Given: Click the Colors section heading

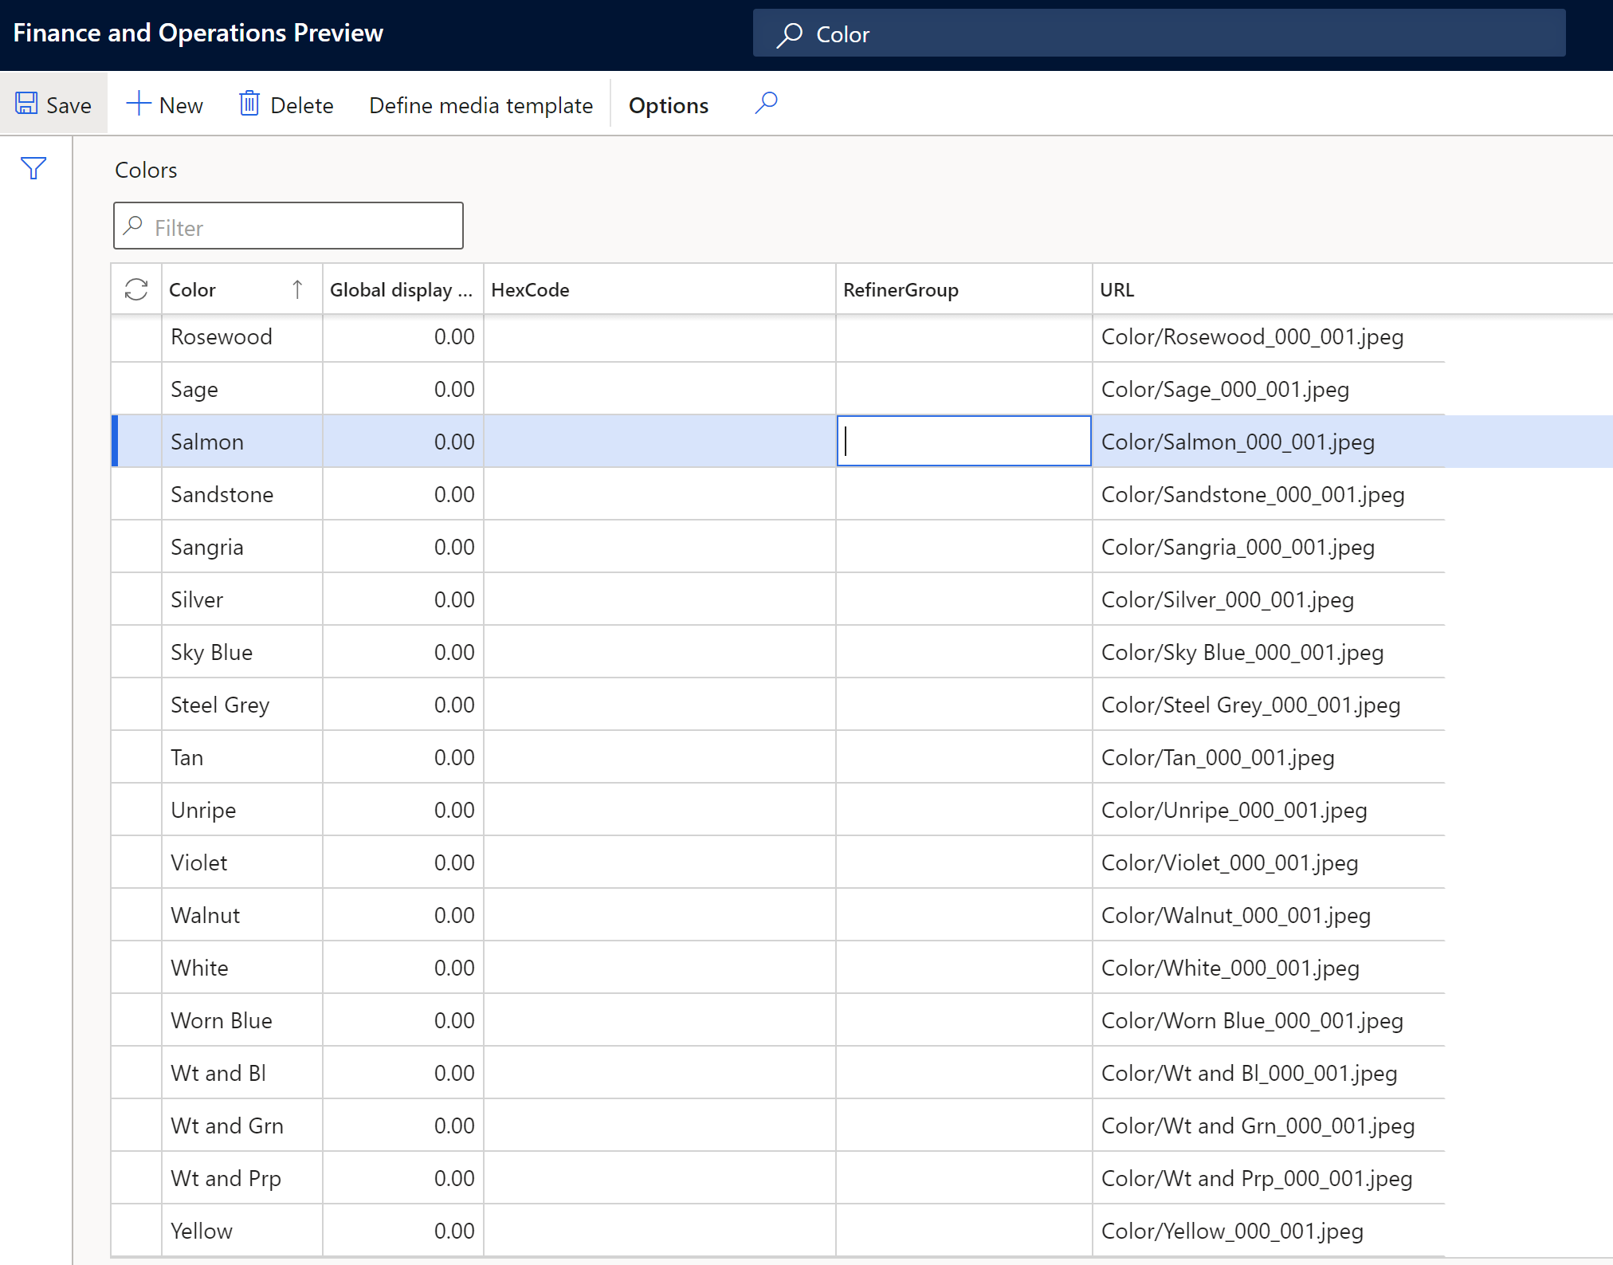Looking at the screenshot, I should (143, 169).
